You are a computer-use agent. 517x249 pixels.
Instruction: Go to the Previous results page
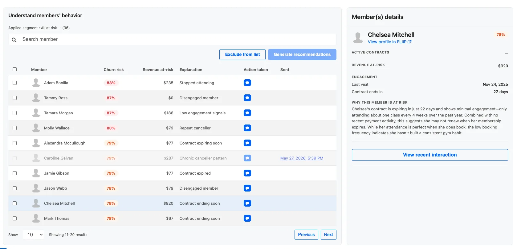[306, 235]
